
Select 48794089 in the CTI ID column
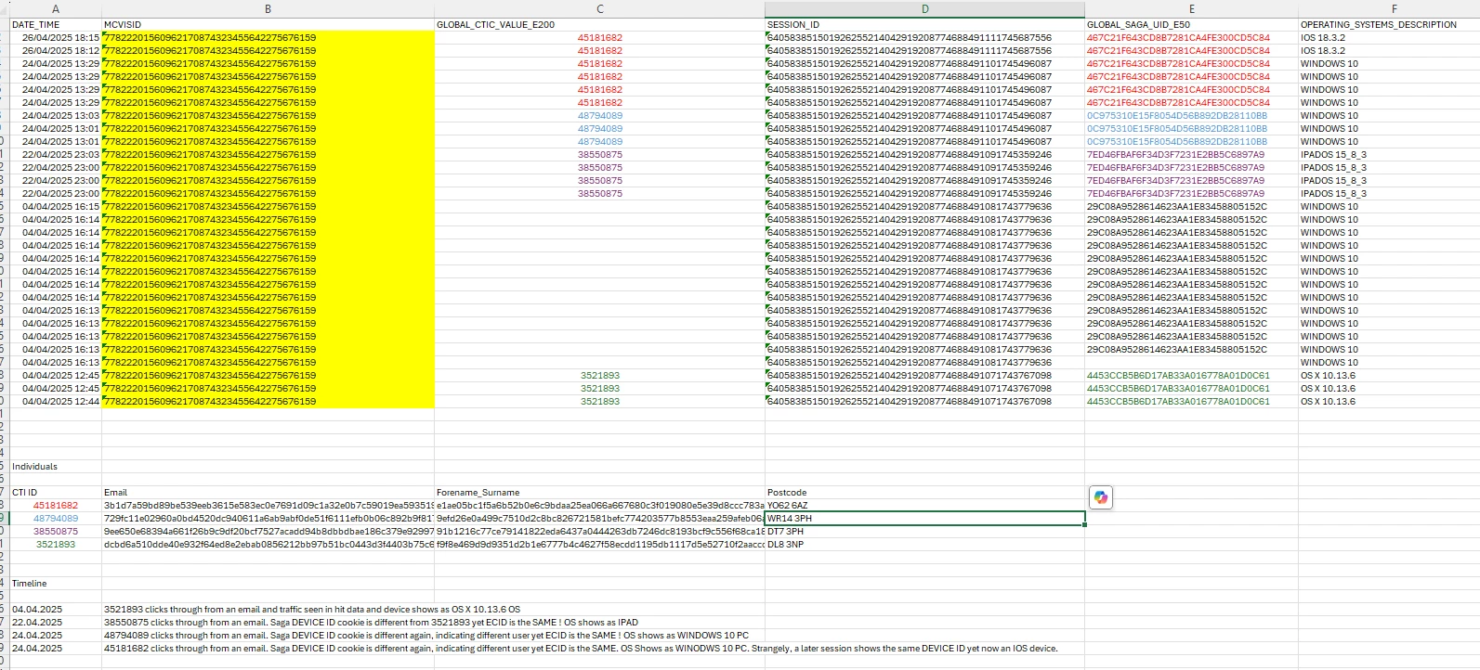coord(56,519)
